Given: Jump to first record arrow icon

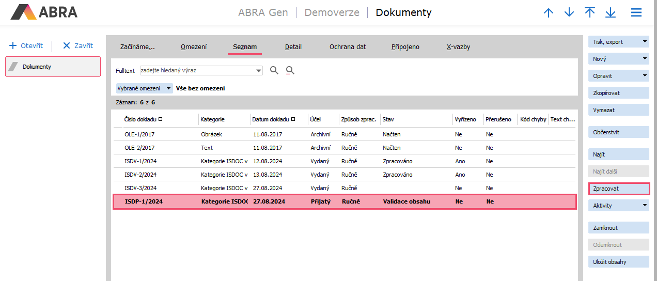Looking at the screenshot, I should (590, 13).
